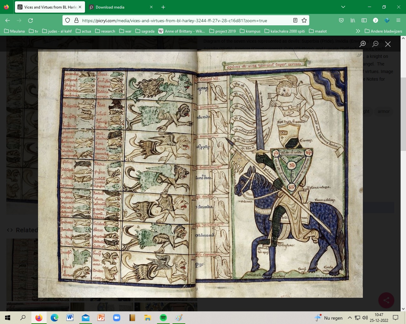Open the library bookmarks and history icon

pos(353,21)
